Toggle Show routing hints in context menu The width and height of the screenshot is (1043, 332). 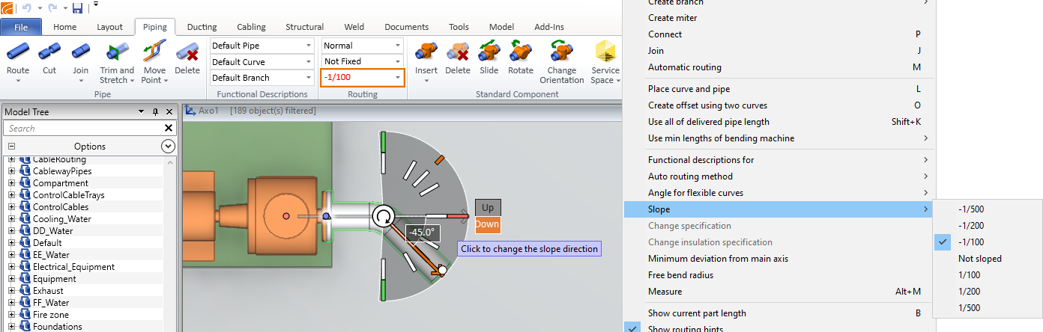pos(779,328)
